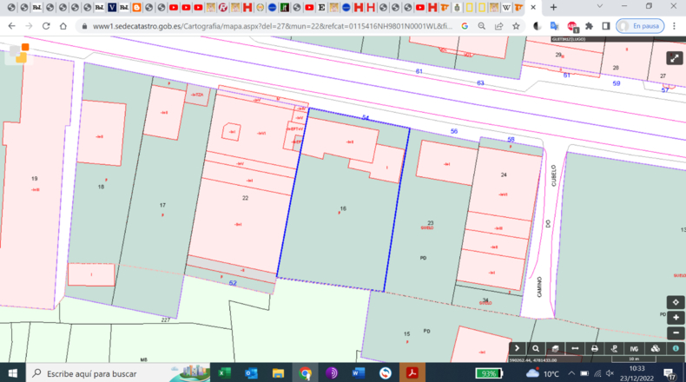Click the CUBELO road label

point(553,175)
